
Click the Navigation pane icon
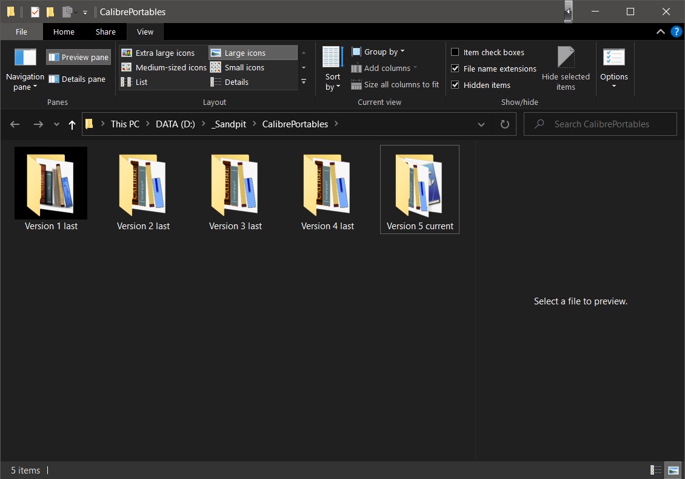(x=25, y=57)
